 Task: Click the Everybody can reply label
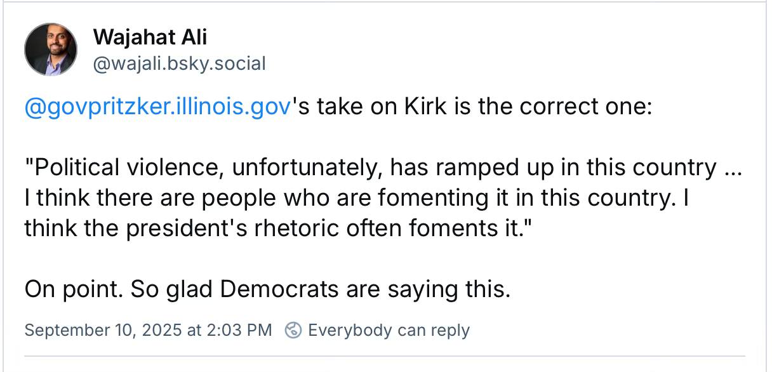click(x=388, y=330)
